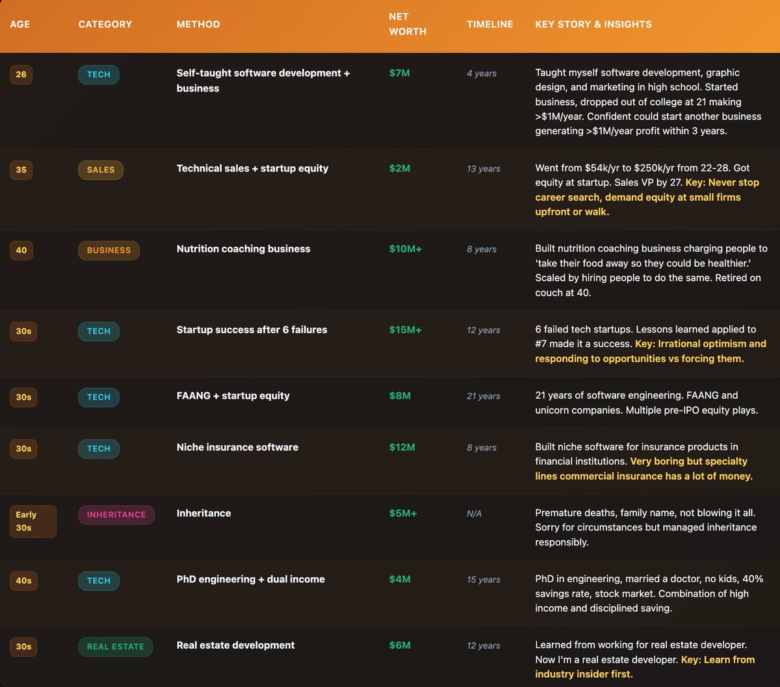Click the 'Irrational optimism' highlighted insight

point(651,351)
